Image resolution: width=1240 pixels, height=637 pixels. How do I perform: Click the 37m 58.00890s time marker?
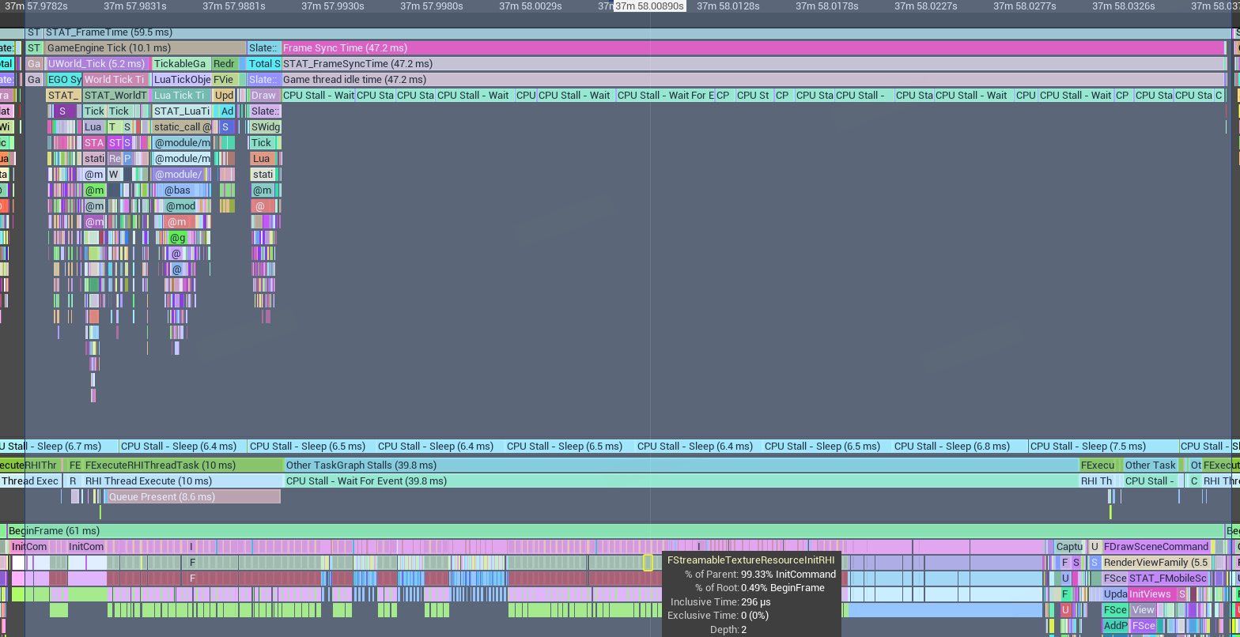[649, 6]
